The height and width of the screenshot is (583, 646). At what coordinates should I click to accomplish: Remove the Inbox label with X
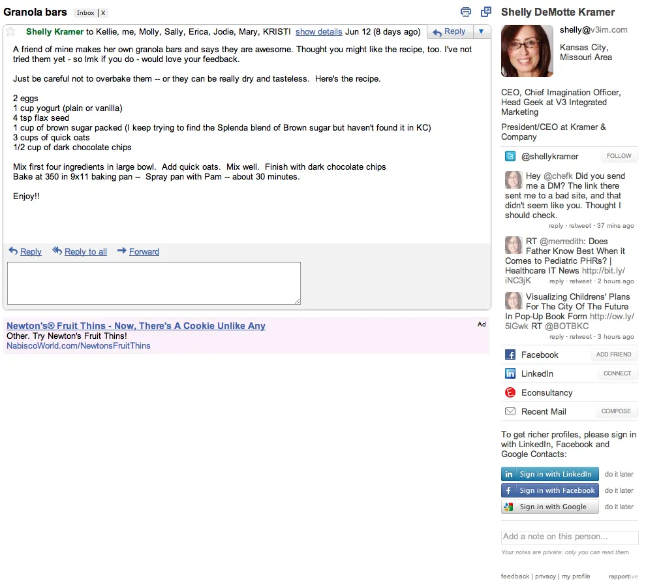tap(103, 13)
